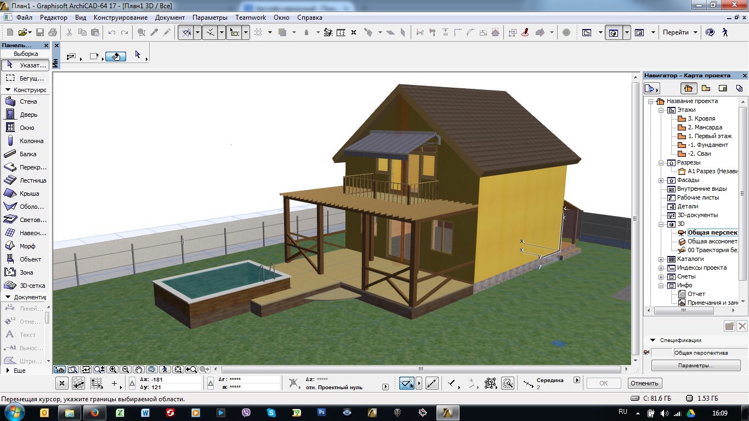Toggle the 3D window button in toolbar
This screenshot has height=421, width=749.
pyautogui.click(x=614, y=32)
